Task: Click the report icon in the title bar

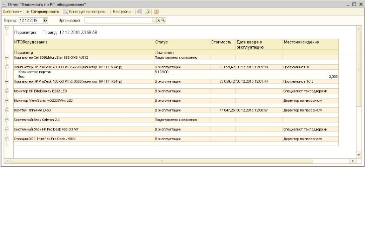Action: [x=4, y=4]
